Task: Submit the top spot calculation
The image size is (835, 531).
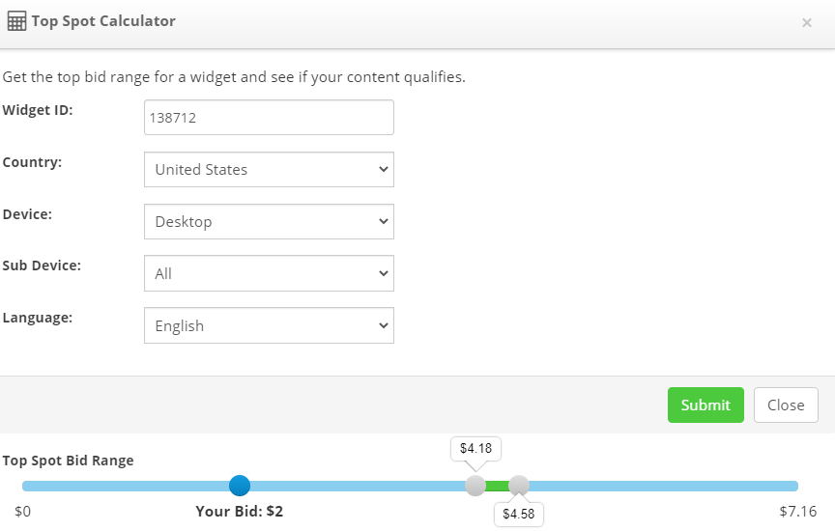Action: point(705,405)
